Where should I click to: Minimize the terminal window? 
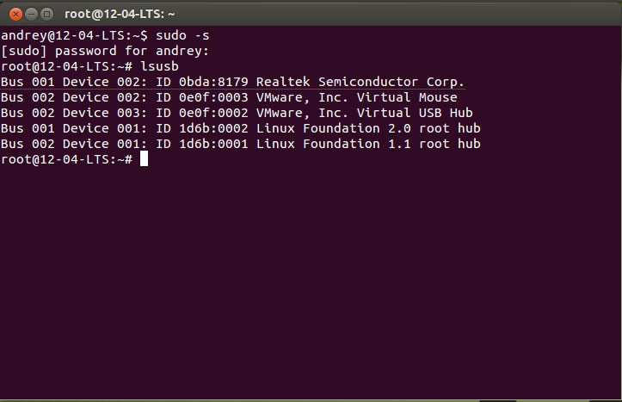tap(29, 14)
